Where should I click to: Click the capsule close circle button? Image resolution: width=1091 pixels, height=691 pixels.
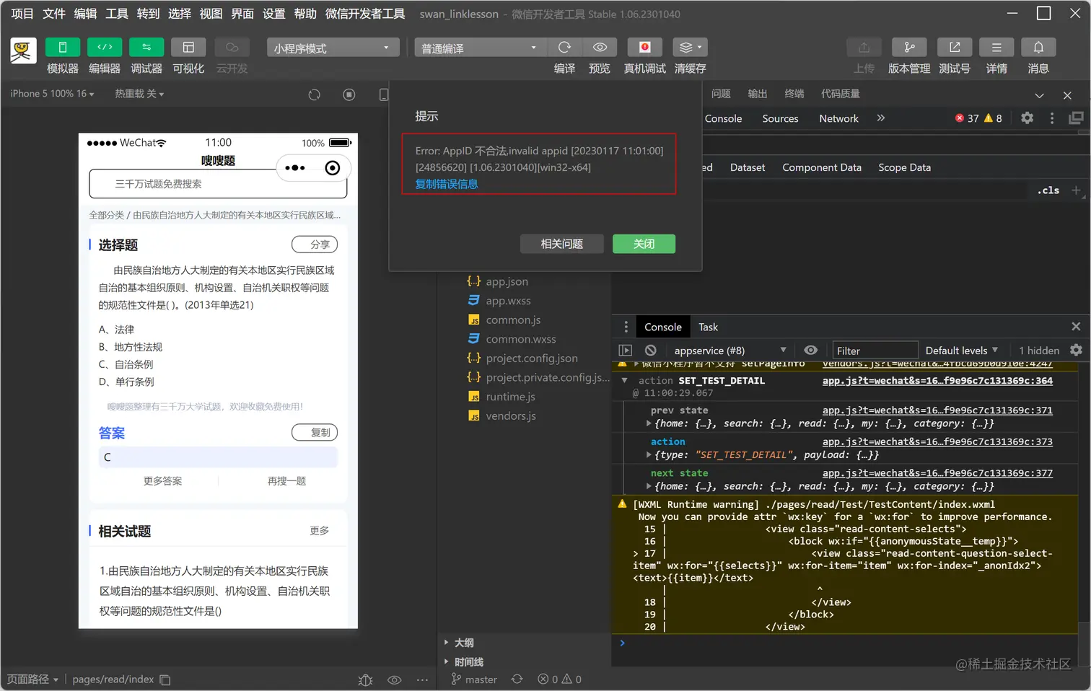coord(332,168)
